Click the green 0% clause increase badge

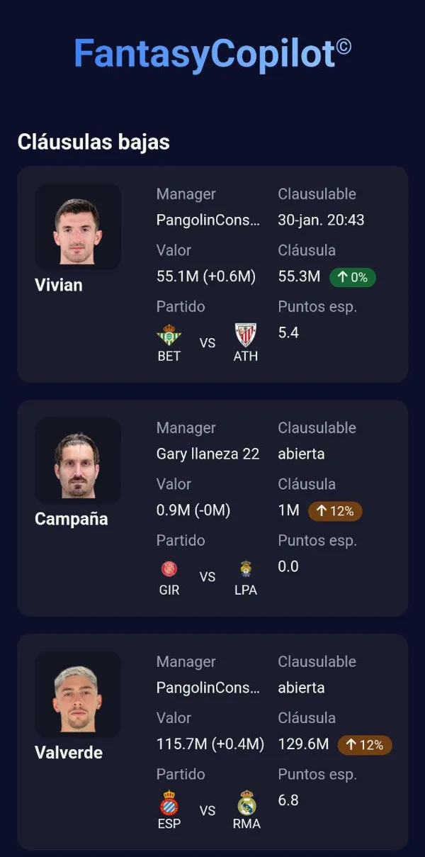(x=352, y=277)
